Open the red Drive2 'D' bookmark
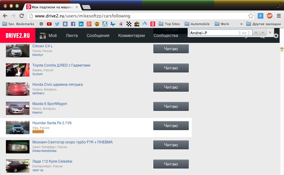 pyautogui.click(x=153, y=24)
